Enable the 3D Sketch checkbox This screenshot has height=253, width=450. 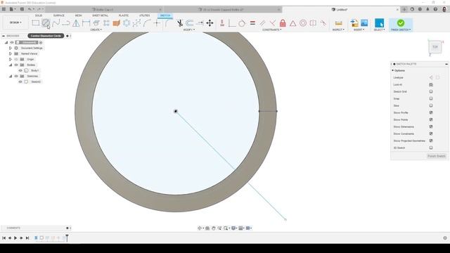click(431, 148)
